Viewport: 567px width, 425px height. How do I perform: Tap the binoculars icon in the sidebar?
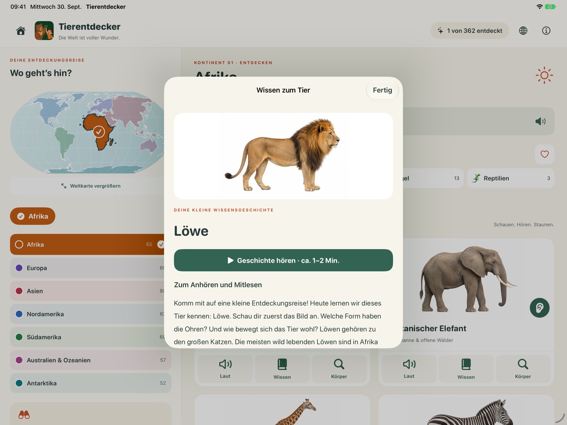(x=24, y=414)
